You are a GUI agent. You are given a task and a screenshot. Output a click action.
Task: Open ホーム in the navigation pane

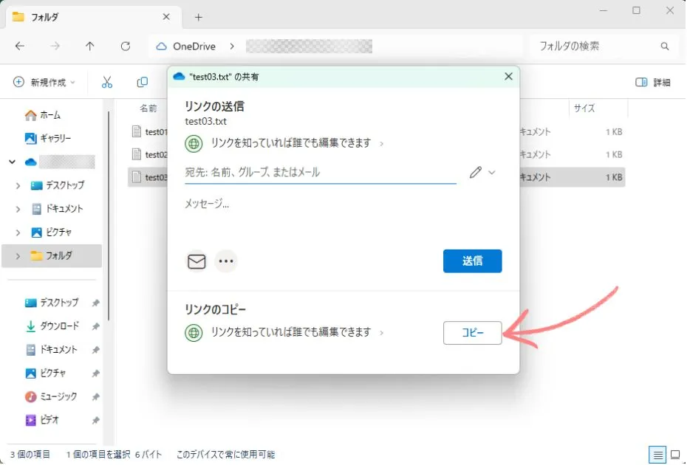coord(43,115)
